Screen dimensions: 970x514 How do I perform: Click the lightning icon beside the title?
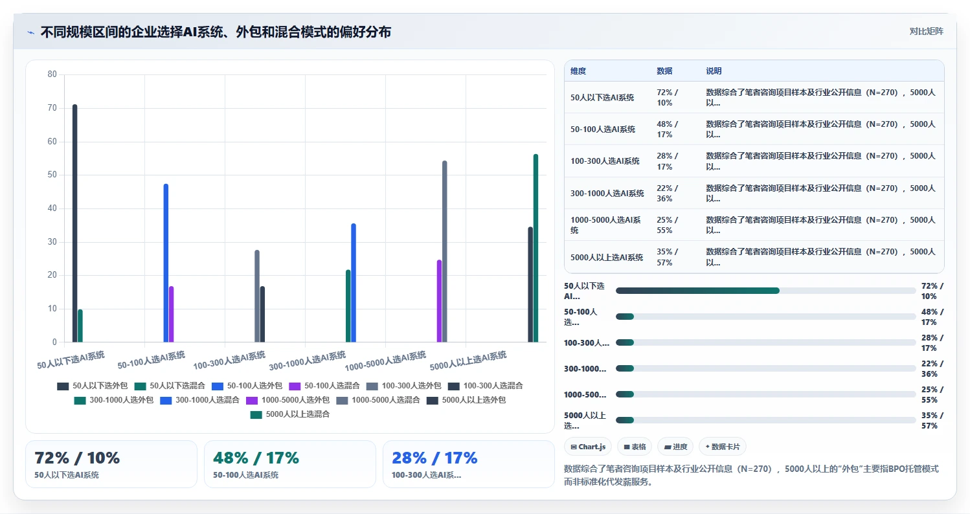(31, 32)
